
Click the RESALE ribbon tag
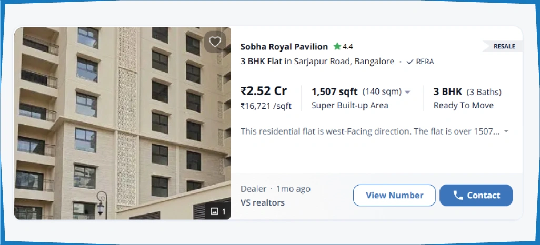(504, 46)
